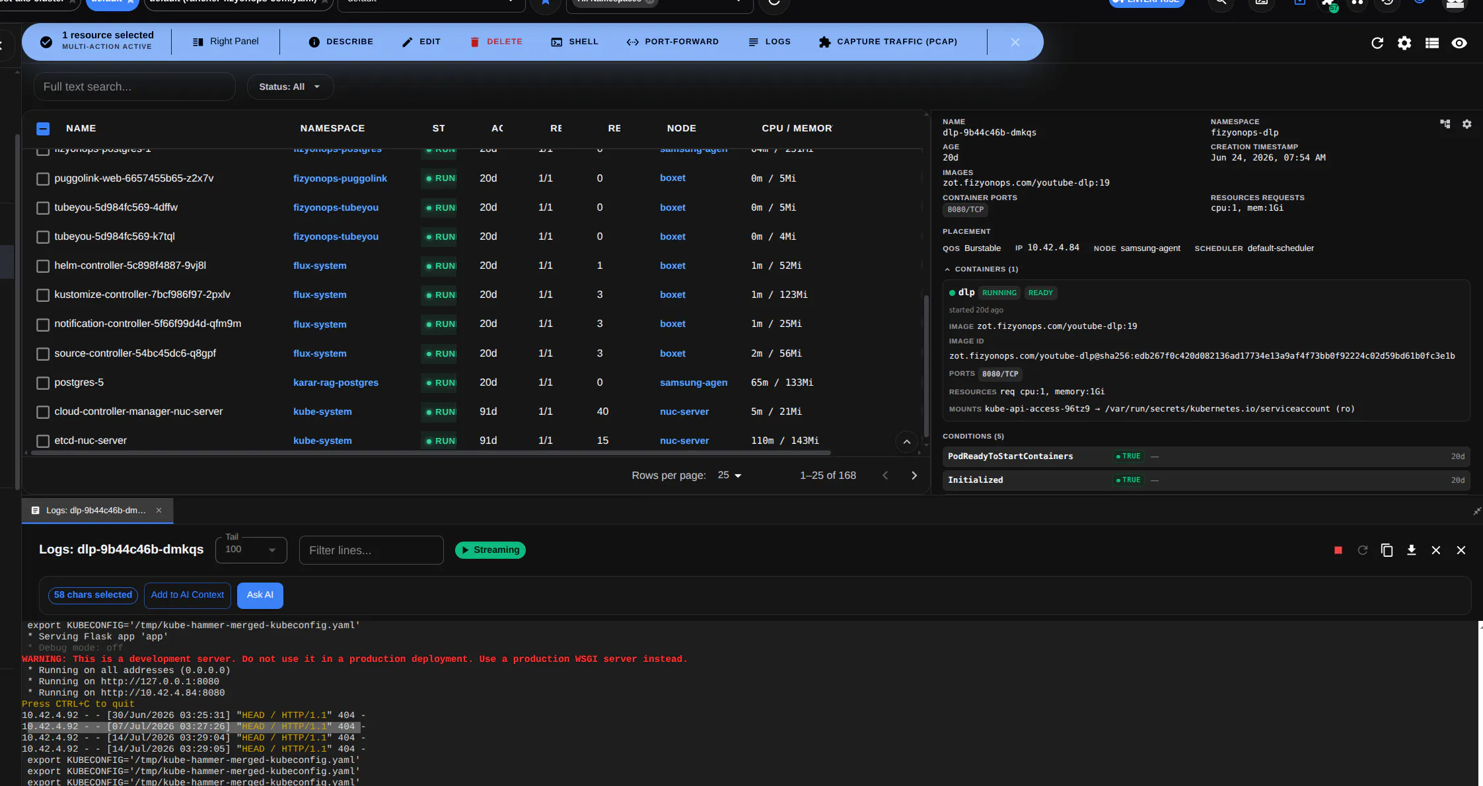
Task: Click the scroll-to-top chevron button
Action: click(906, 442)
